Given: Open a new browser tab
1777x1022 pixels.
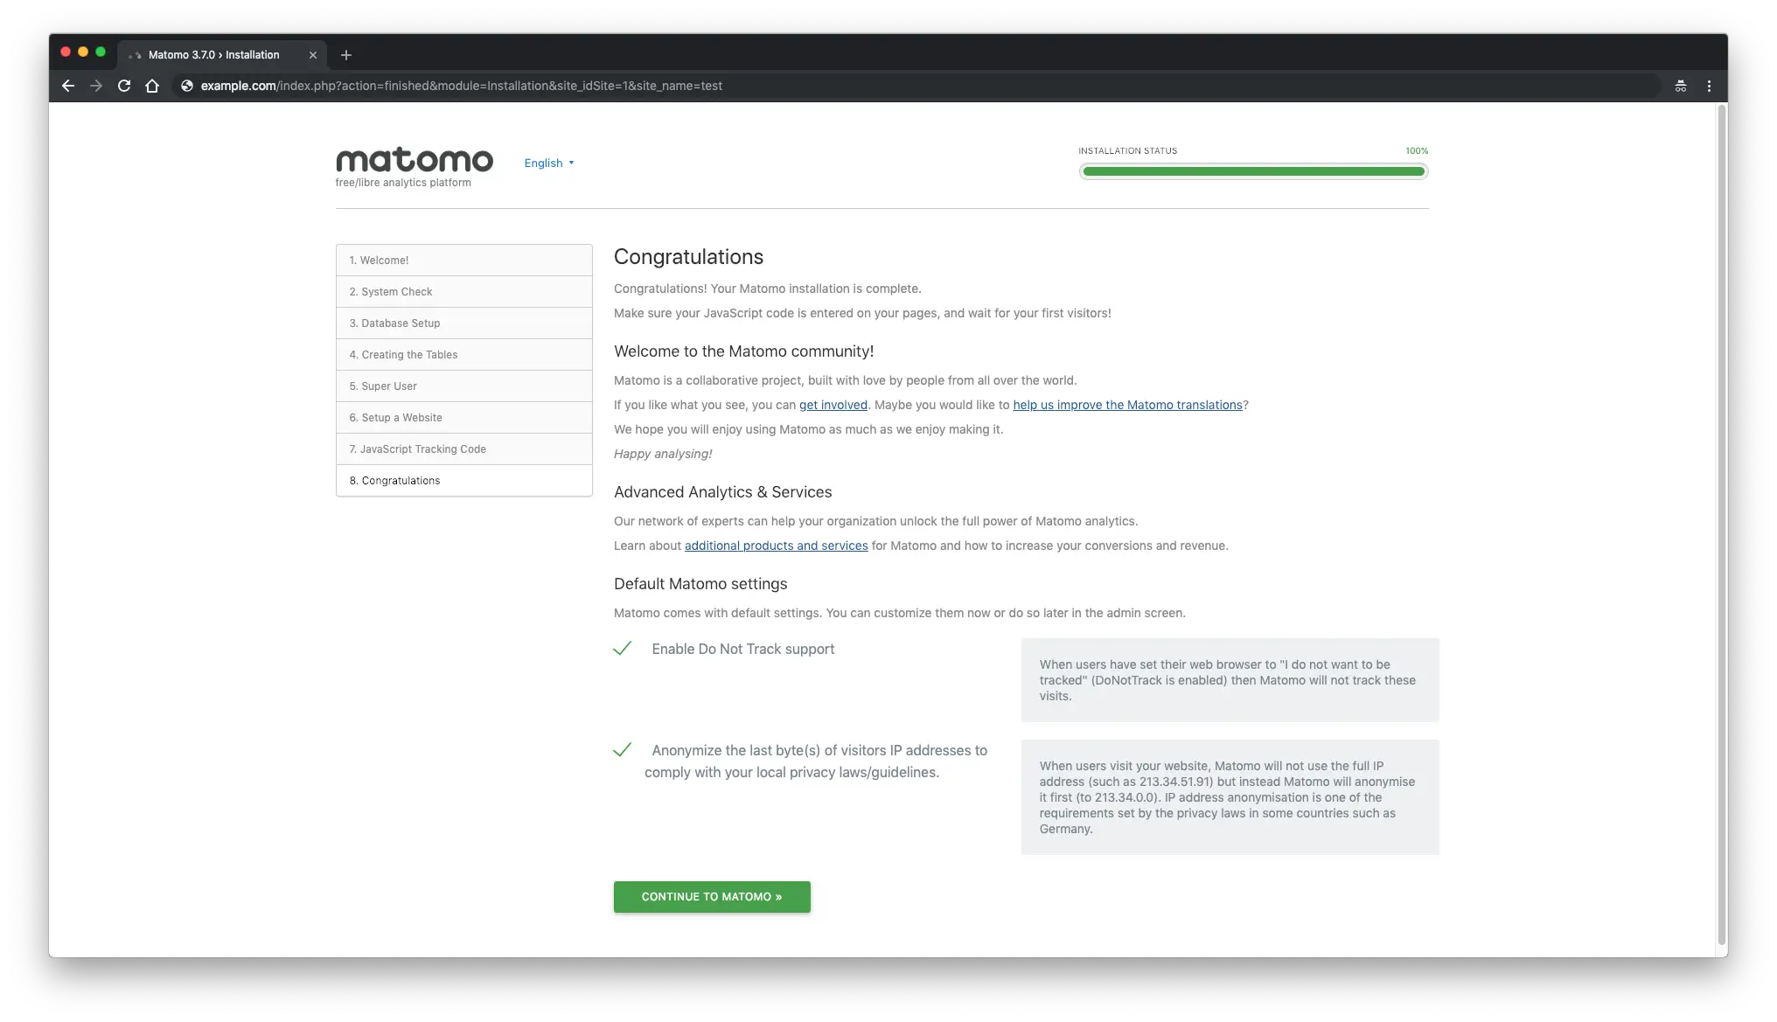Looking at the screenshot, I should (346, 55).
